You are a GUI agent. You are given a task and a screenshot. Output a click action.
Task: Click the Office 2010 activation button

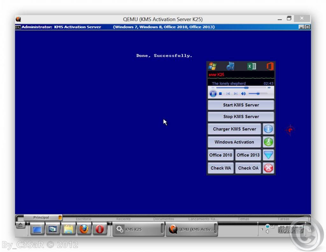pyautogui.click(x=221, y=155)
